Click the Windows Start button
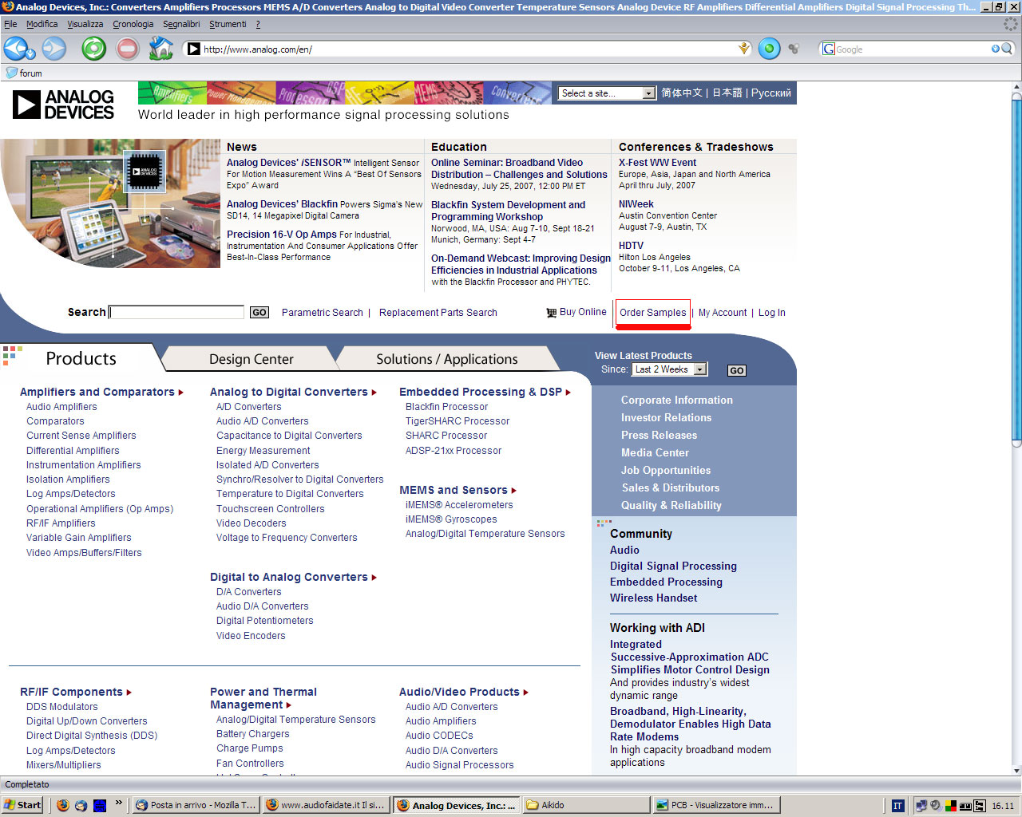This screenshot has width=1022, height=817. (22, 805)
